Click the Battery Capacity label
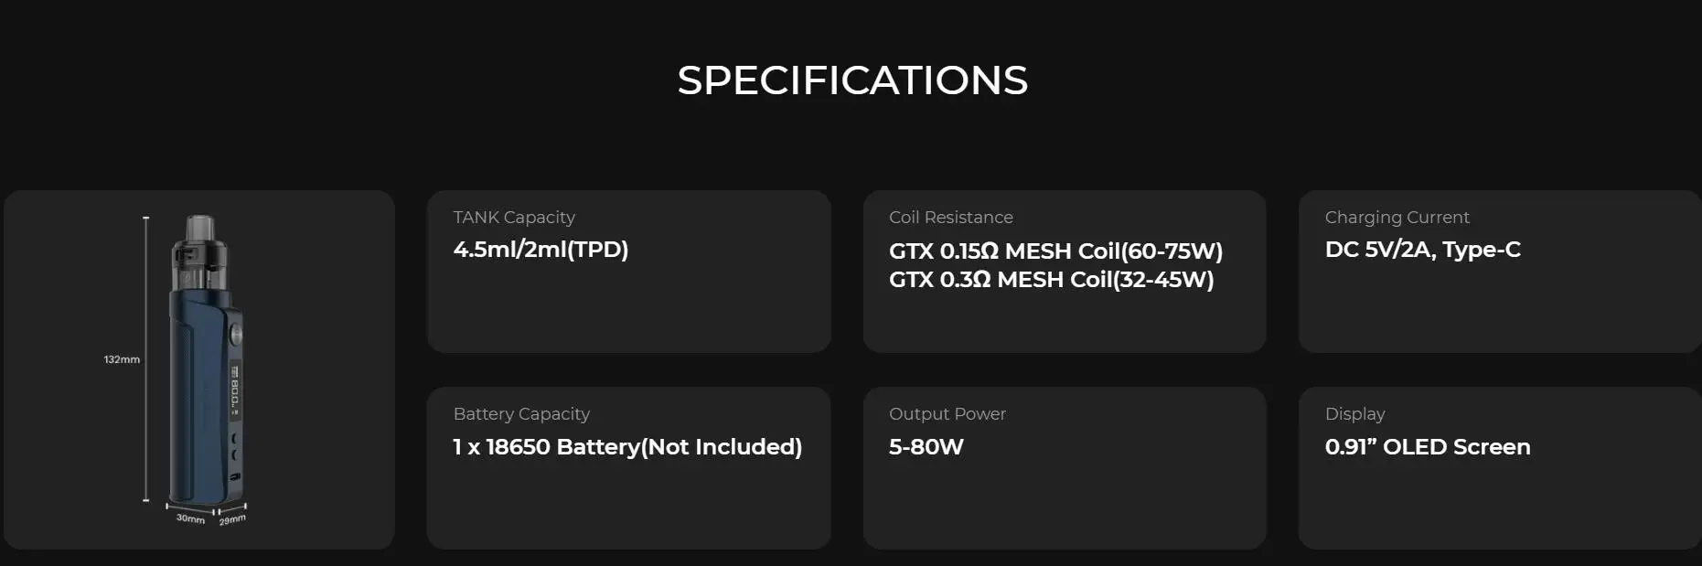Viewport: 1702px width, 566px height. point(521,414)
